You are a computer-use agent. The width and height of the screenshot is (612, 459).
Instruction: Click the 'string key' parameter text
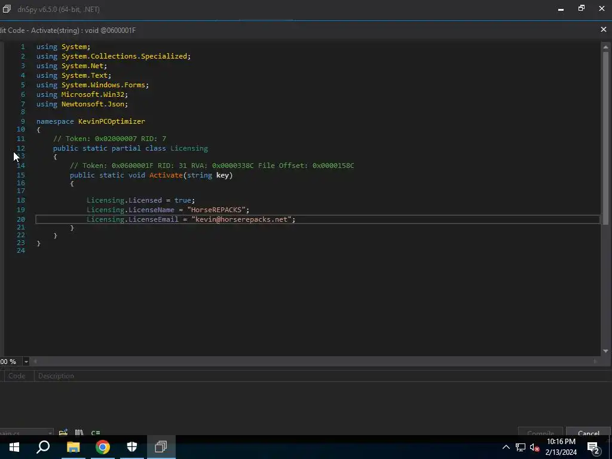click(x=207, y=175)
